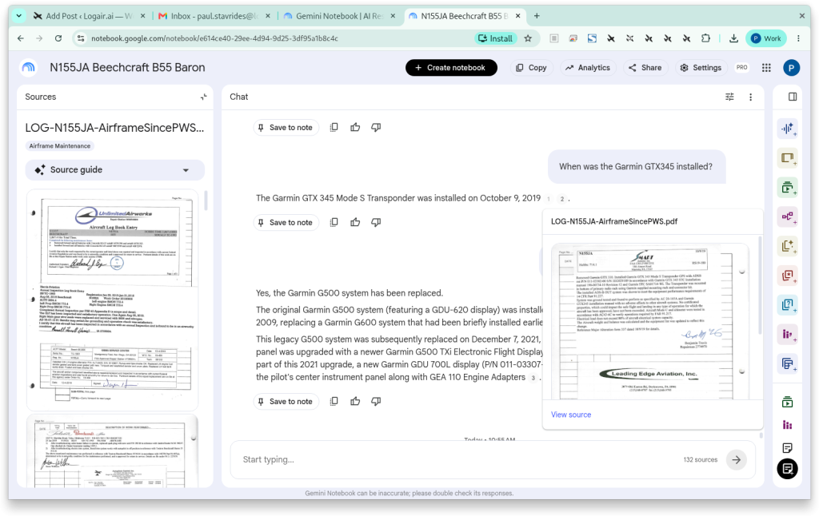Viewport: 819px width, 516px height.
Task: Click the outlined note icon near sidebar bottom
Action: (x=788, y=447)
